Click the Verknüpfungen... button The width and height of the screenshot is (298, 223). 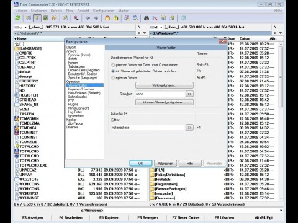[165, 85]
